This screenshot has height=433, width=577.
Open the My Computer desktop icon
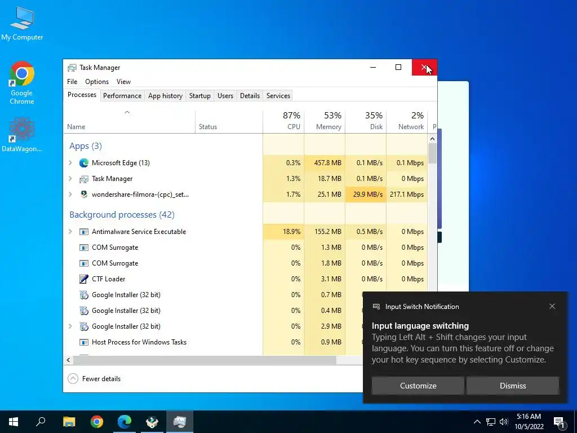pos(22,23)
